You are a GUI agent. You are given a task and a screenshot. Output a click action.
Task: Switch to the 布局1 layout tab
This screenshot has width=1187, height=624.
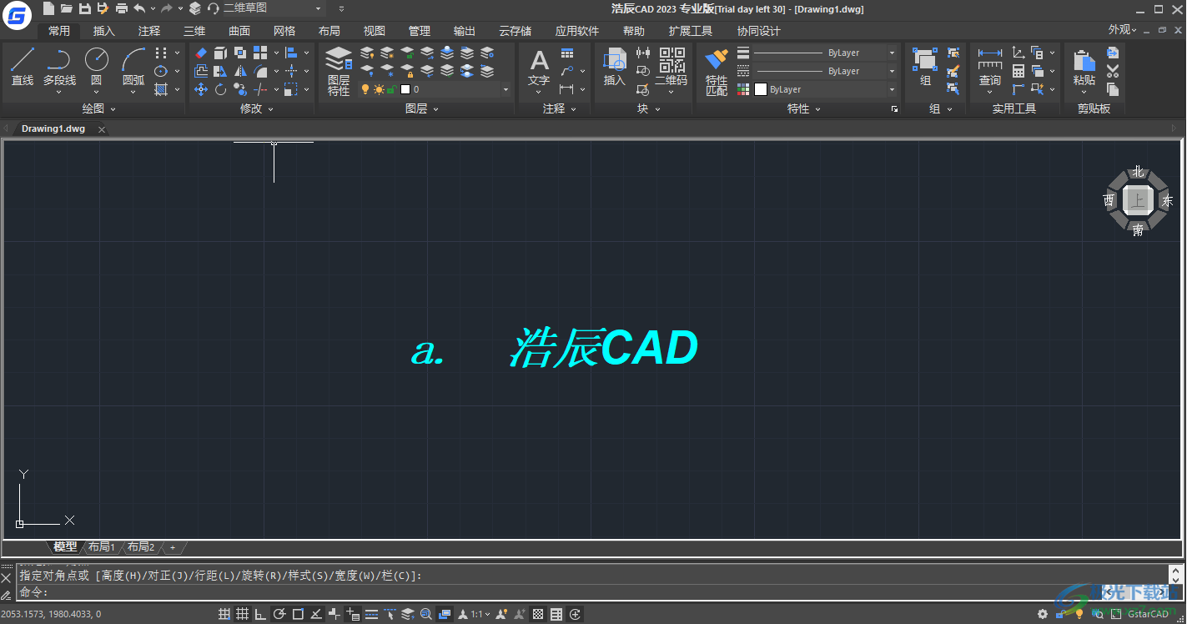point(101,547)
